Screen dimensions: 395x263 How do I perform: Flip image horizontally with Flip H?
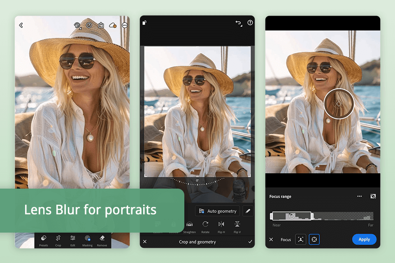[x=221, y=227]
